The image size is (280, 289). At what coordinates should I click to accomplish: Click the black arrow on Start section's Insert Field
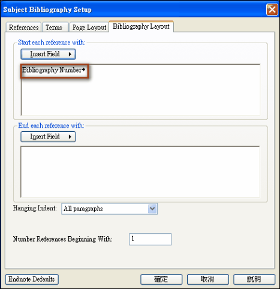tap(70, 54)
